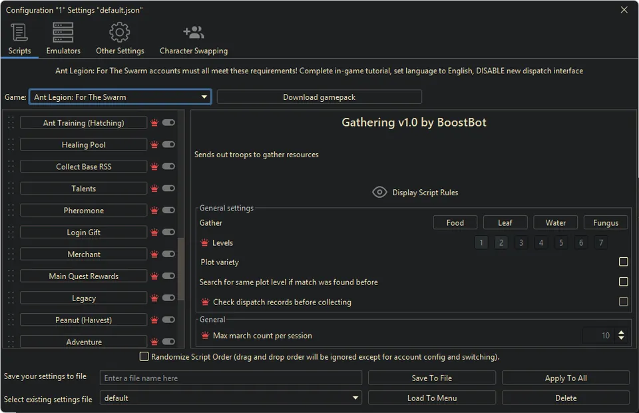Click the Adventure crown icon

pos(154,342)
